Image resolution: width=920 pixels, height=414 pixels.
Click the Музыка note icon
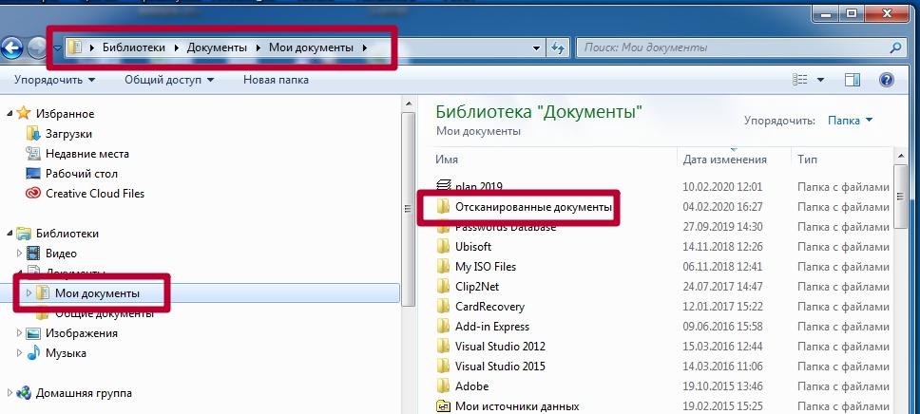pyautogui.click(x=33, y=352)
